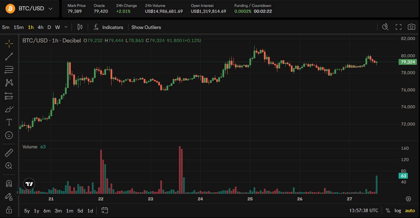Viewport: 420px width, 218px height.
Task: Pick the text annotation tool
Action: tap(9, 122)
